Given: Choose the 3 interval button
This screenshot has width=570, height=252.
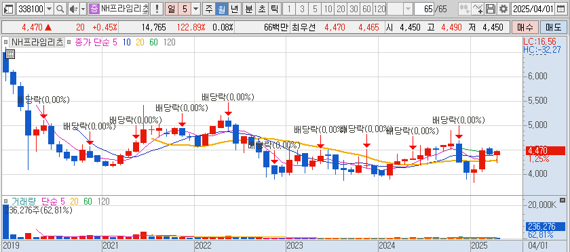Looking at the screenshot, I should click(302, 9).
